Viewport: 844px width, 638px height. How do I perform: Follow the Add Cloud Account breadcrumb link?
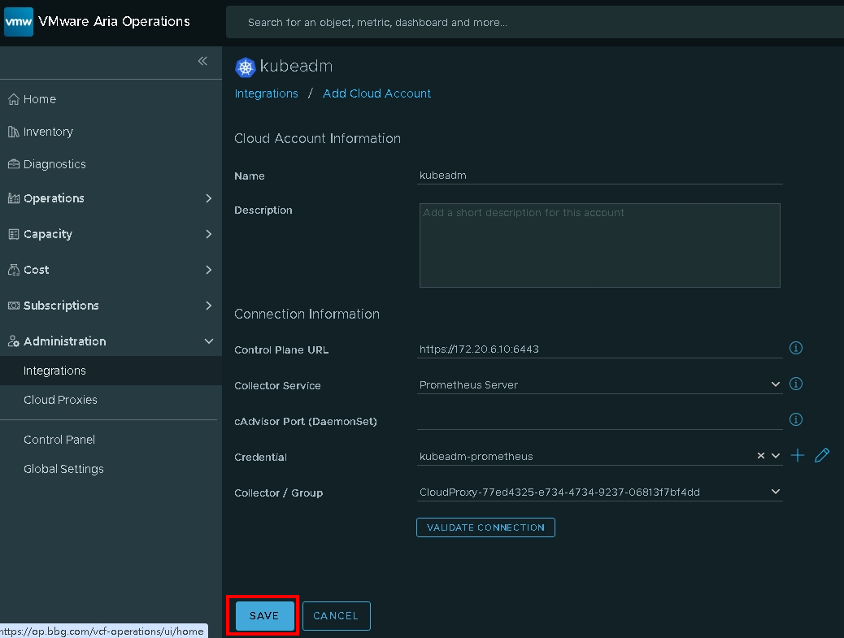coord(376,93)
